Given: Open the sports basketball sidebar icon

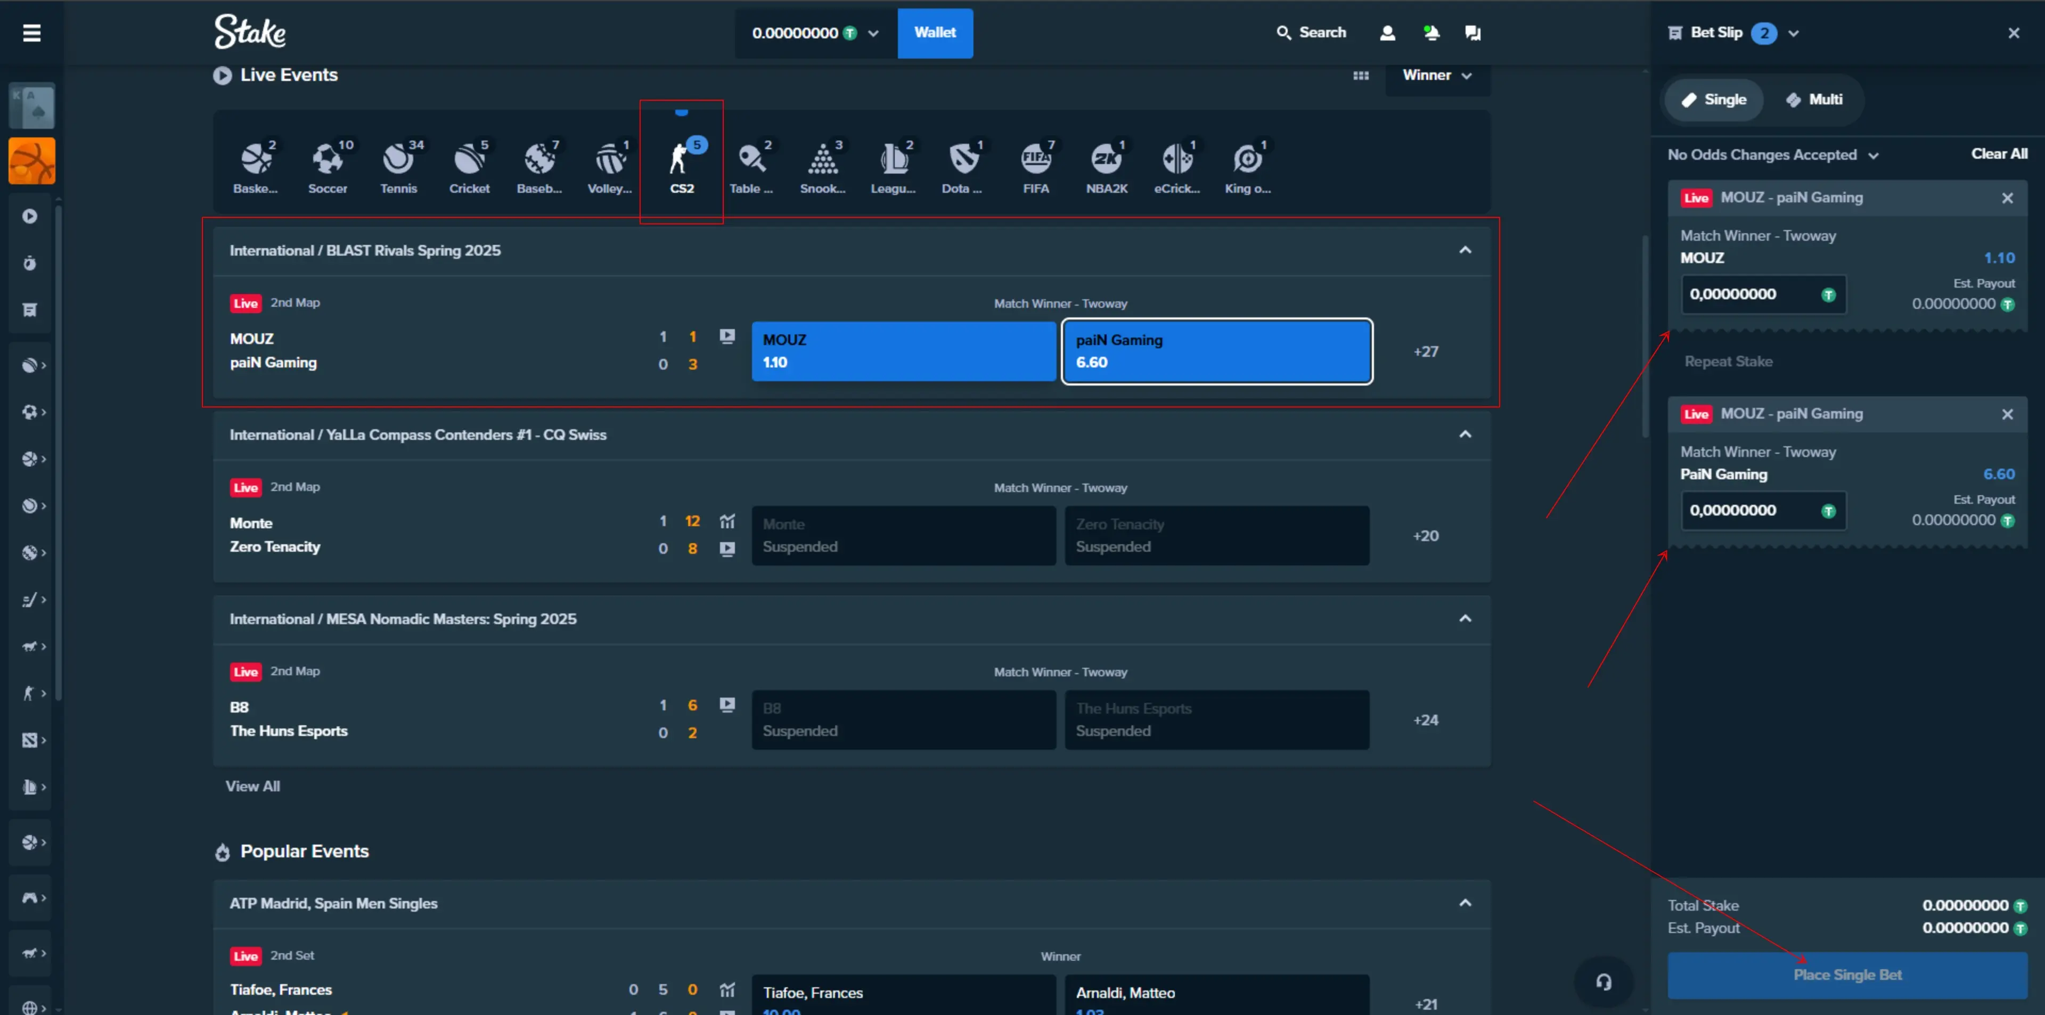Looking at the screenshot, I should (32, 161).
